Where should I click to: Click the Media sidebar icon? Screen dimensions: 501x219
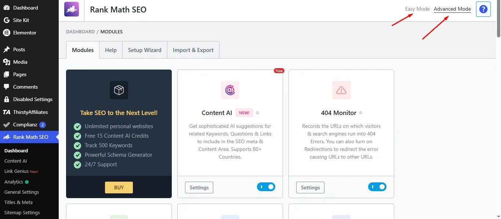coord(6,62)
